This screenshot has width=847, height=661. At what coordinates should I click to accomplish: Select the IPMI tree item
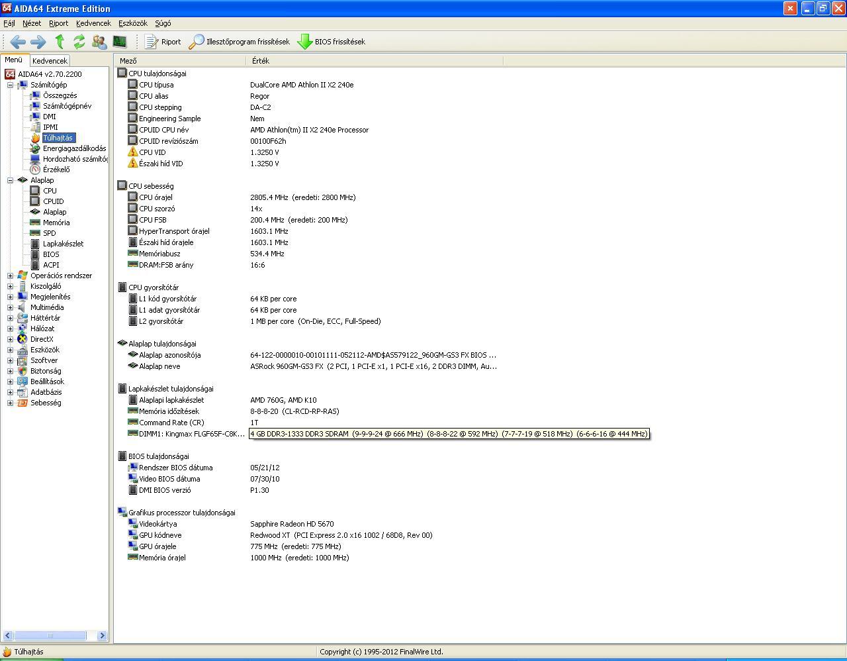(x=50, y=127)
